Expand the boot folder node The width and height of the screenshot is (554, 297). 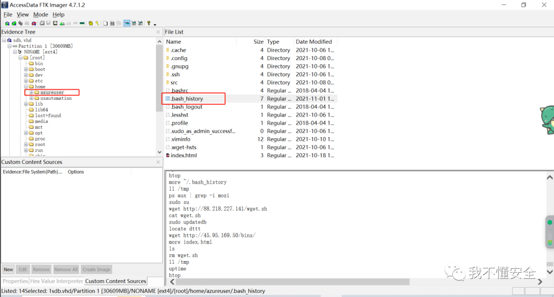[x=26, y=69]
